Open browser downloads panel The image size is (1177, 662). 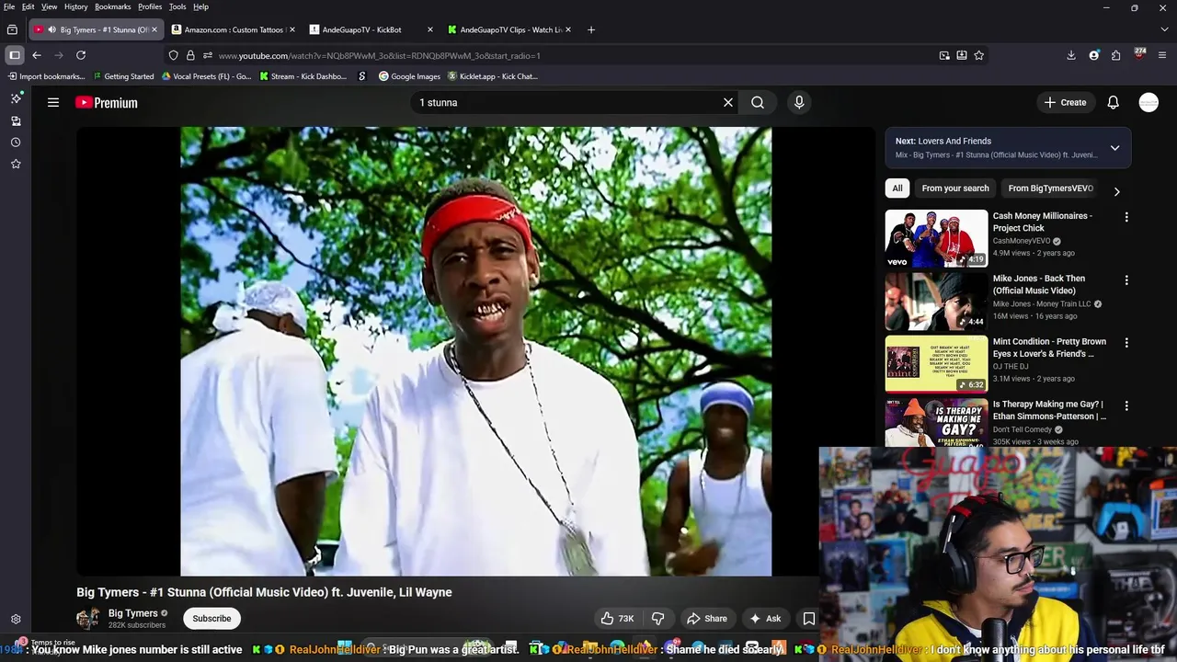pyautogui.click(x=1071, y=55)
